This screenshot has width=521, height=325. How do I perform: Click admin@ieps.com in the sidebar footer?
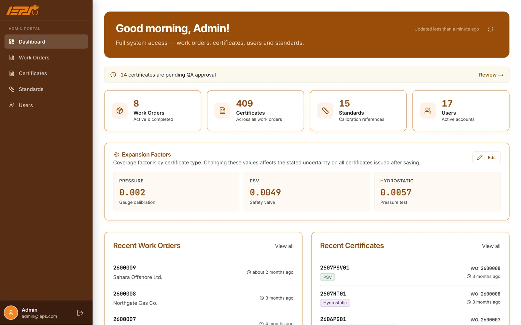click(39, 316)
